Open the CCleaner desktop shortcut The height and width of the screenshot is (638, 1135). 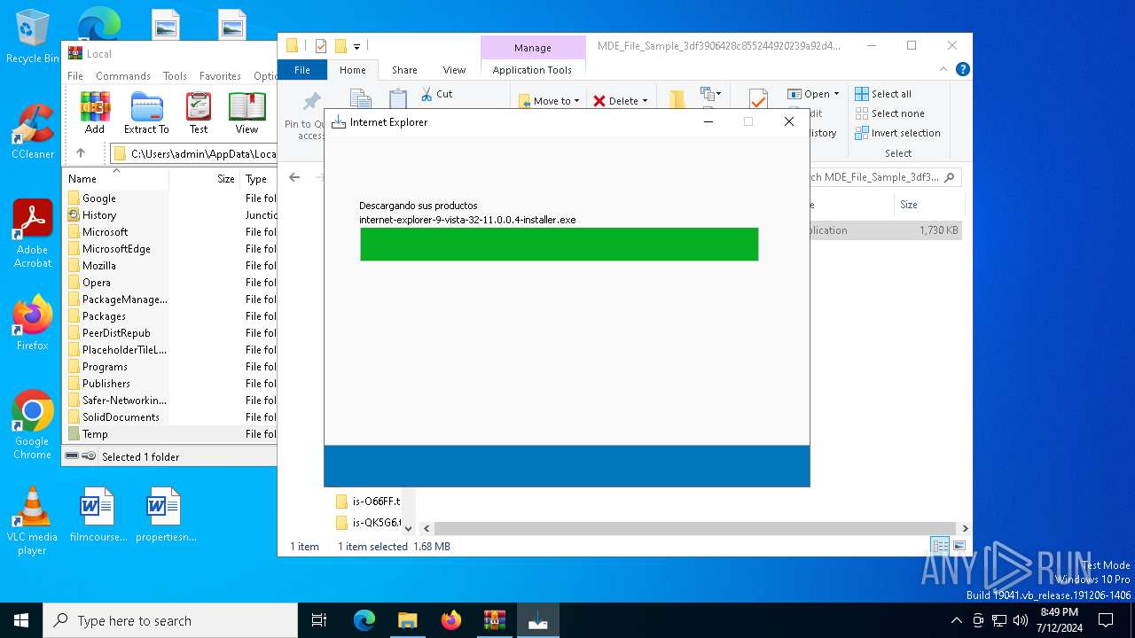[x=33, y=132]
